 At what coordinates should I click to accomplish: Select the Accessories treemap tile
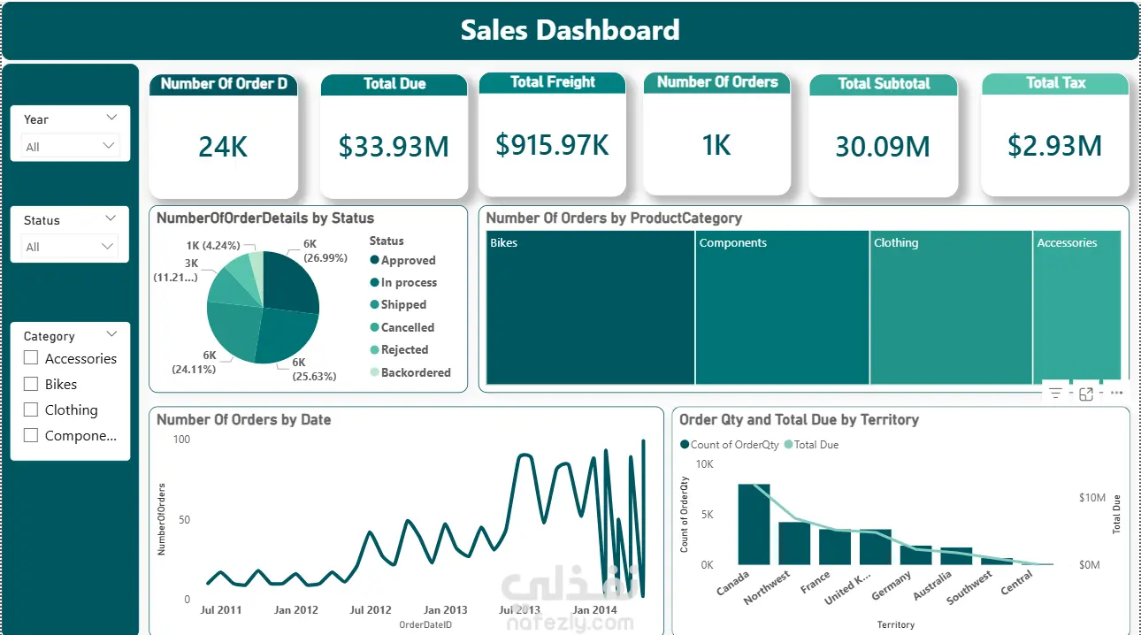1077,308
